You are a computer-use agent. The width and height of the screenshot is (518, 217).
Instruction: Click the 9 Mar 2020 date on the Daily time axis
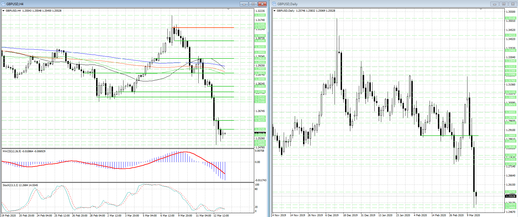coord(474,215)
